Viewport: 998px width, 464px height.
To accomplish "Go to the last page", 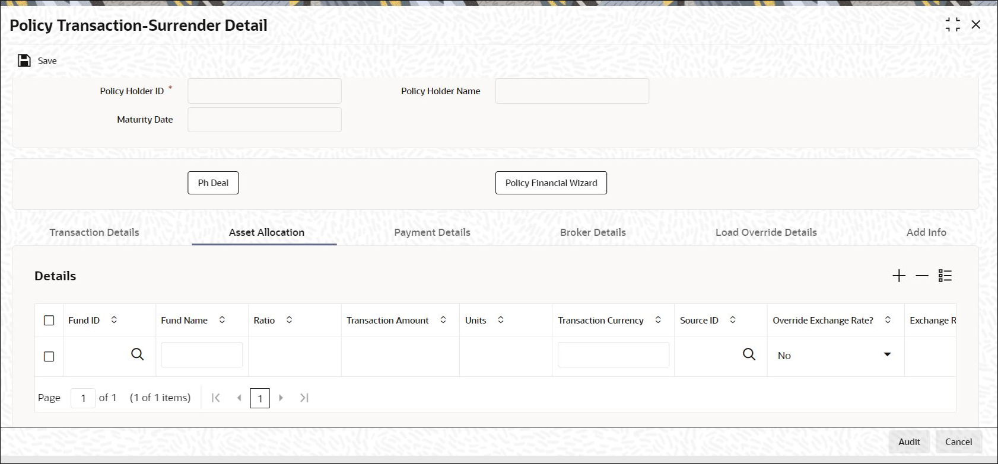I will [304, 398].
